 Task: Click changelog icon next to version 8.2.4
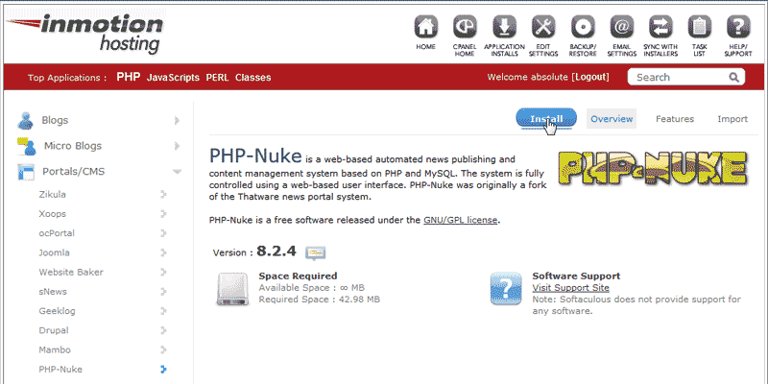click(316, 252)
